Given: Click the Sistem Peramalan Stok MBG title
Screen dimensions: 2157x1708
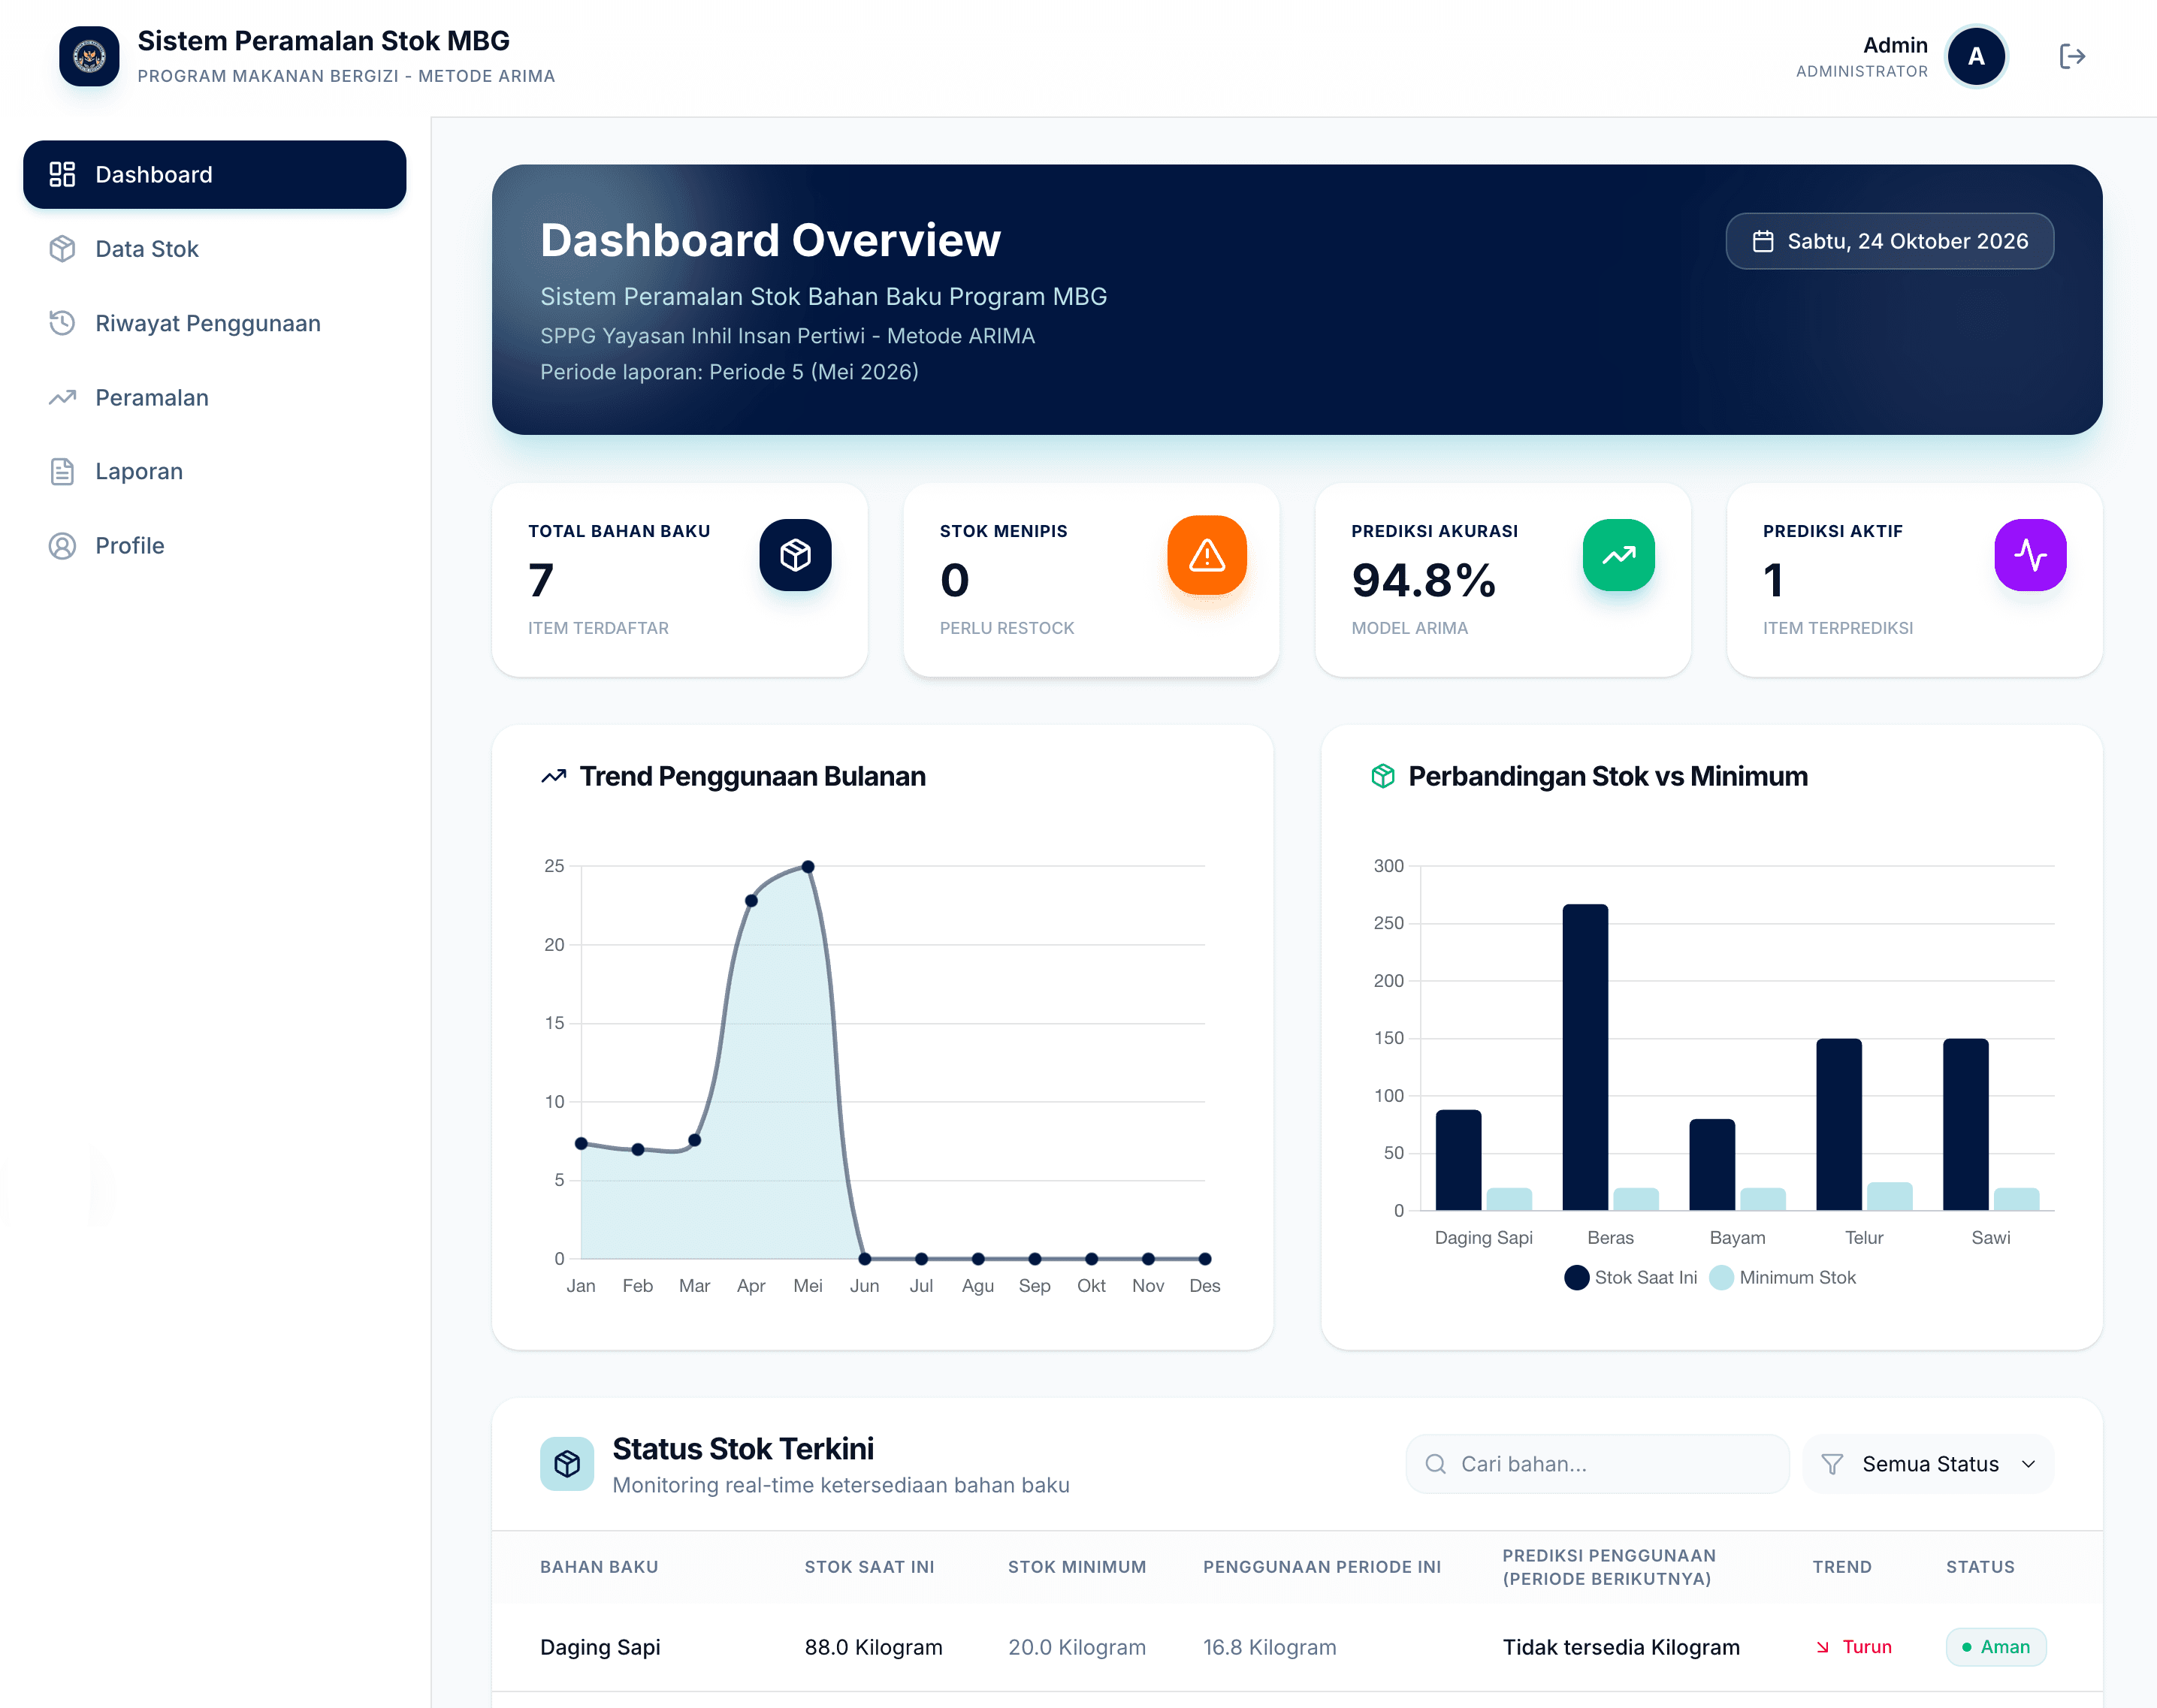Looking at the screenshot, I should 323,41.
